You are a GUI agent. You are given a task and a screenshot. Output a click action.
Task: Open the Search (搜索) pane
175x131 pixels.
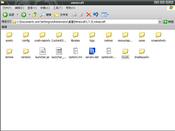(46, 14)
